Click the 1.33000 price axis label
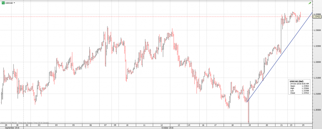 click(317, 30)
